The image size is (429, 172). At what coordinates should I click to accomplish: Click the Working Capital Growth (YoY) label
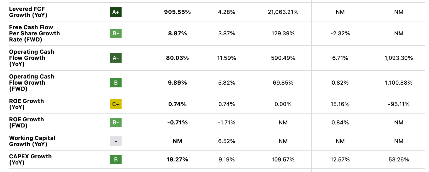pos(32,141)
